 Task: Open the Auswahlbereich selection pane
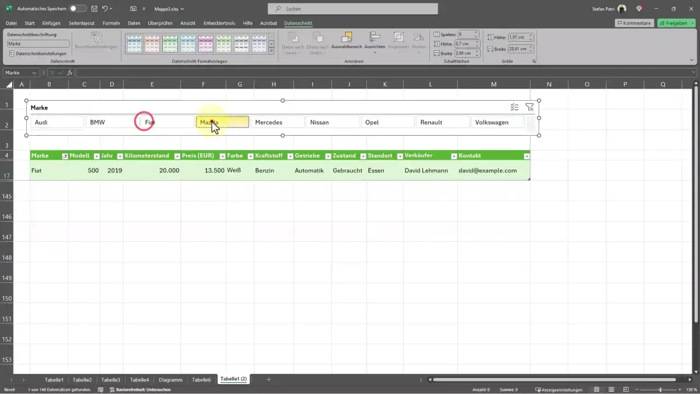pos(346,40)
